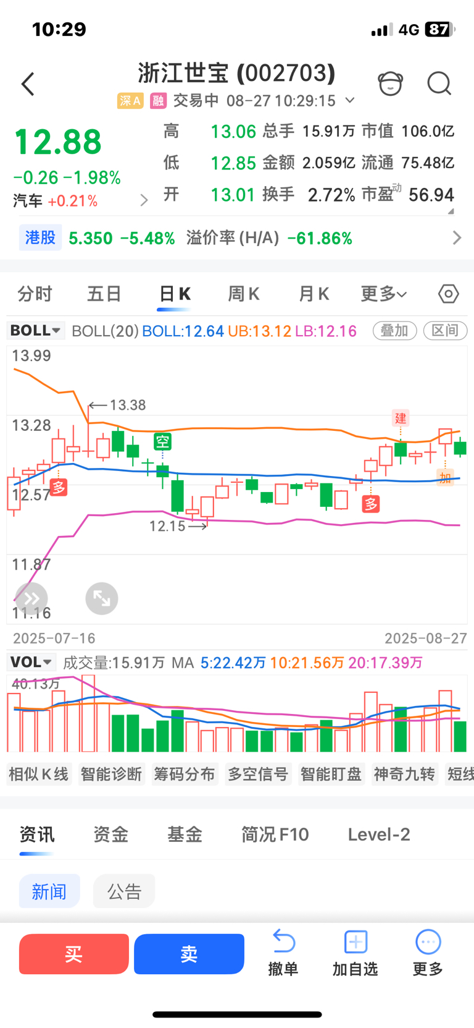Tap the 港股 label badge

click(41, 237)
